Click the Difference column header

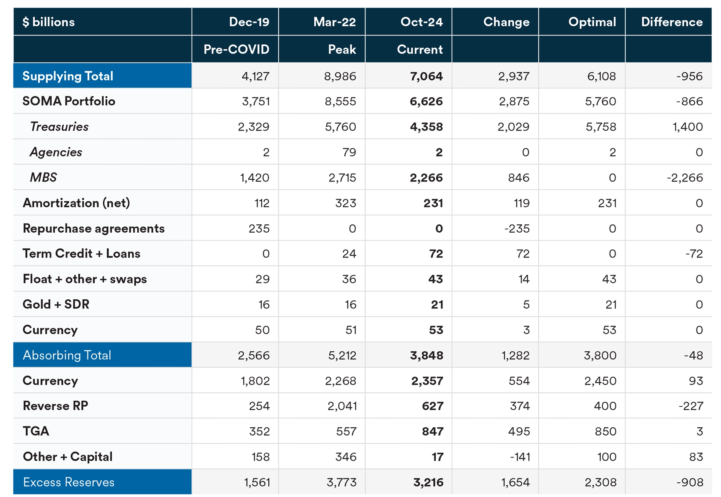click(672, 22)
